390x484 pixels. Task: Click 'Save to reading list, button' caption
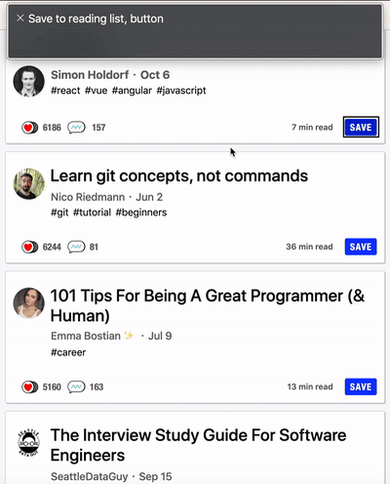[96, 19]
